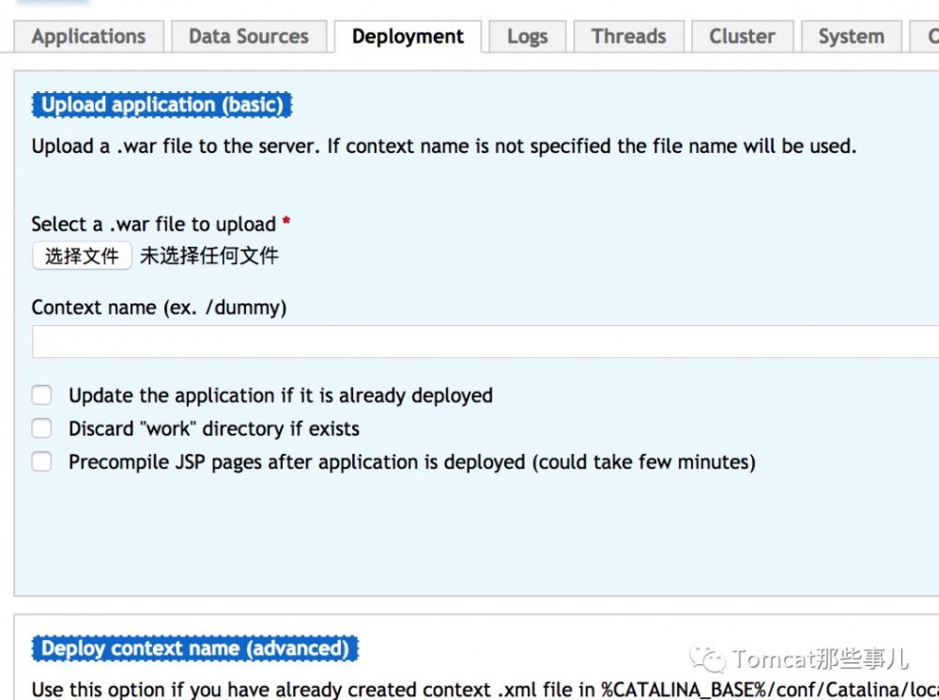
Task: Enable update if application already deployed
Action: click(42, 395)
